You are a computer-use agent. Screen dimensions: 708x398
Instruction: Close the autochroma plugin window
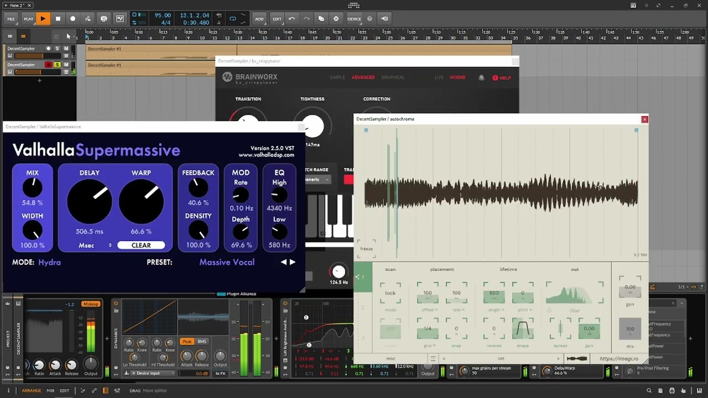(x=644, y=119)
